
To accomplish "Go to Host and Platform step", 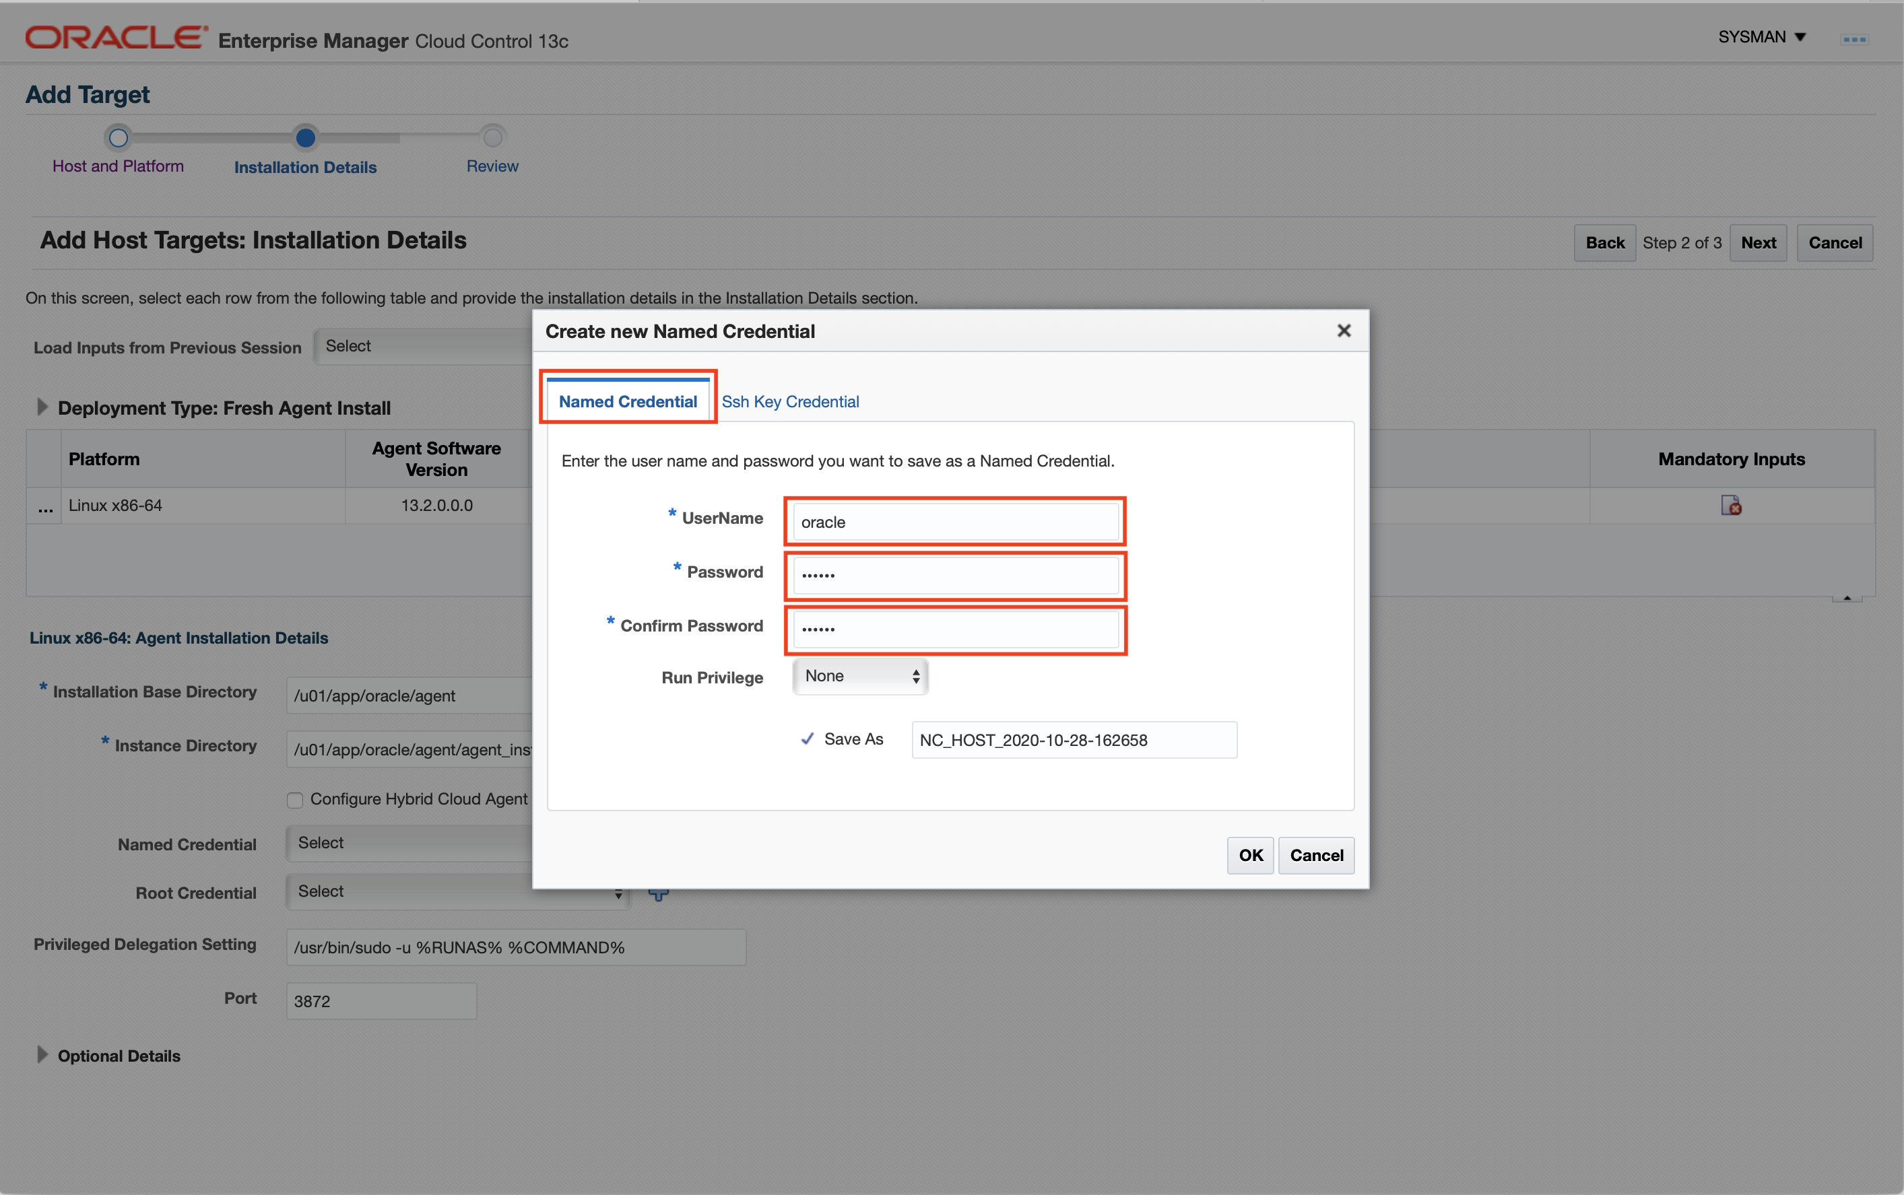I will tap(118, 166).
